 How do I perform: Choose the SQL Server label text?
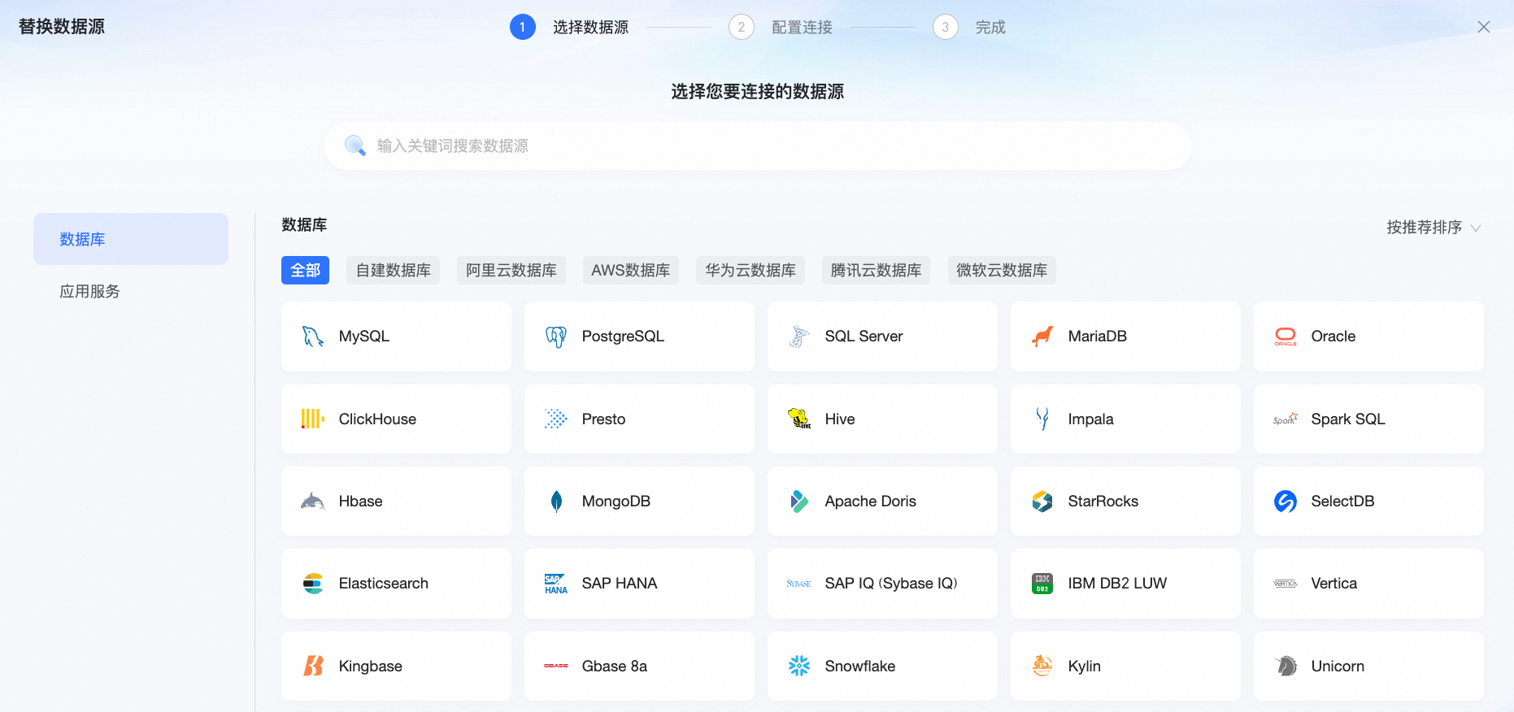point(864,336)
